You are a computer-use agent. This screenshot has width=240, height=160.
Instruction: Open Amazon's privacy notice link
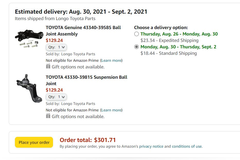151,146
